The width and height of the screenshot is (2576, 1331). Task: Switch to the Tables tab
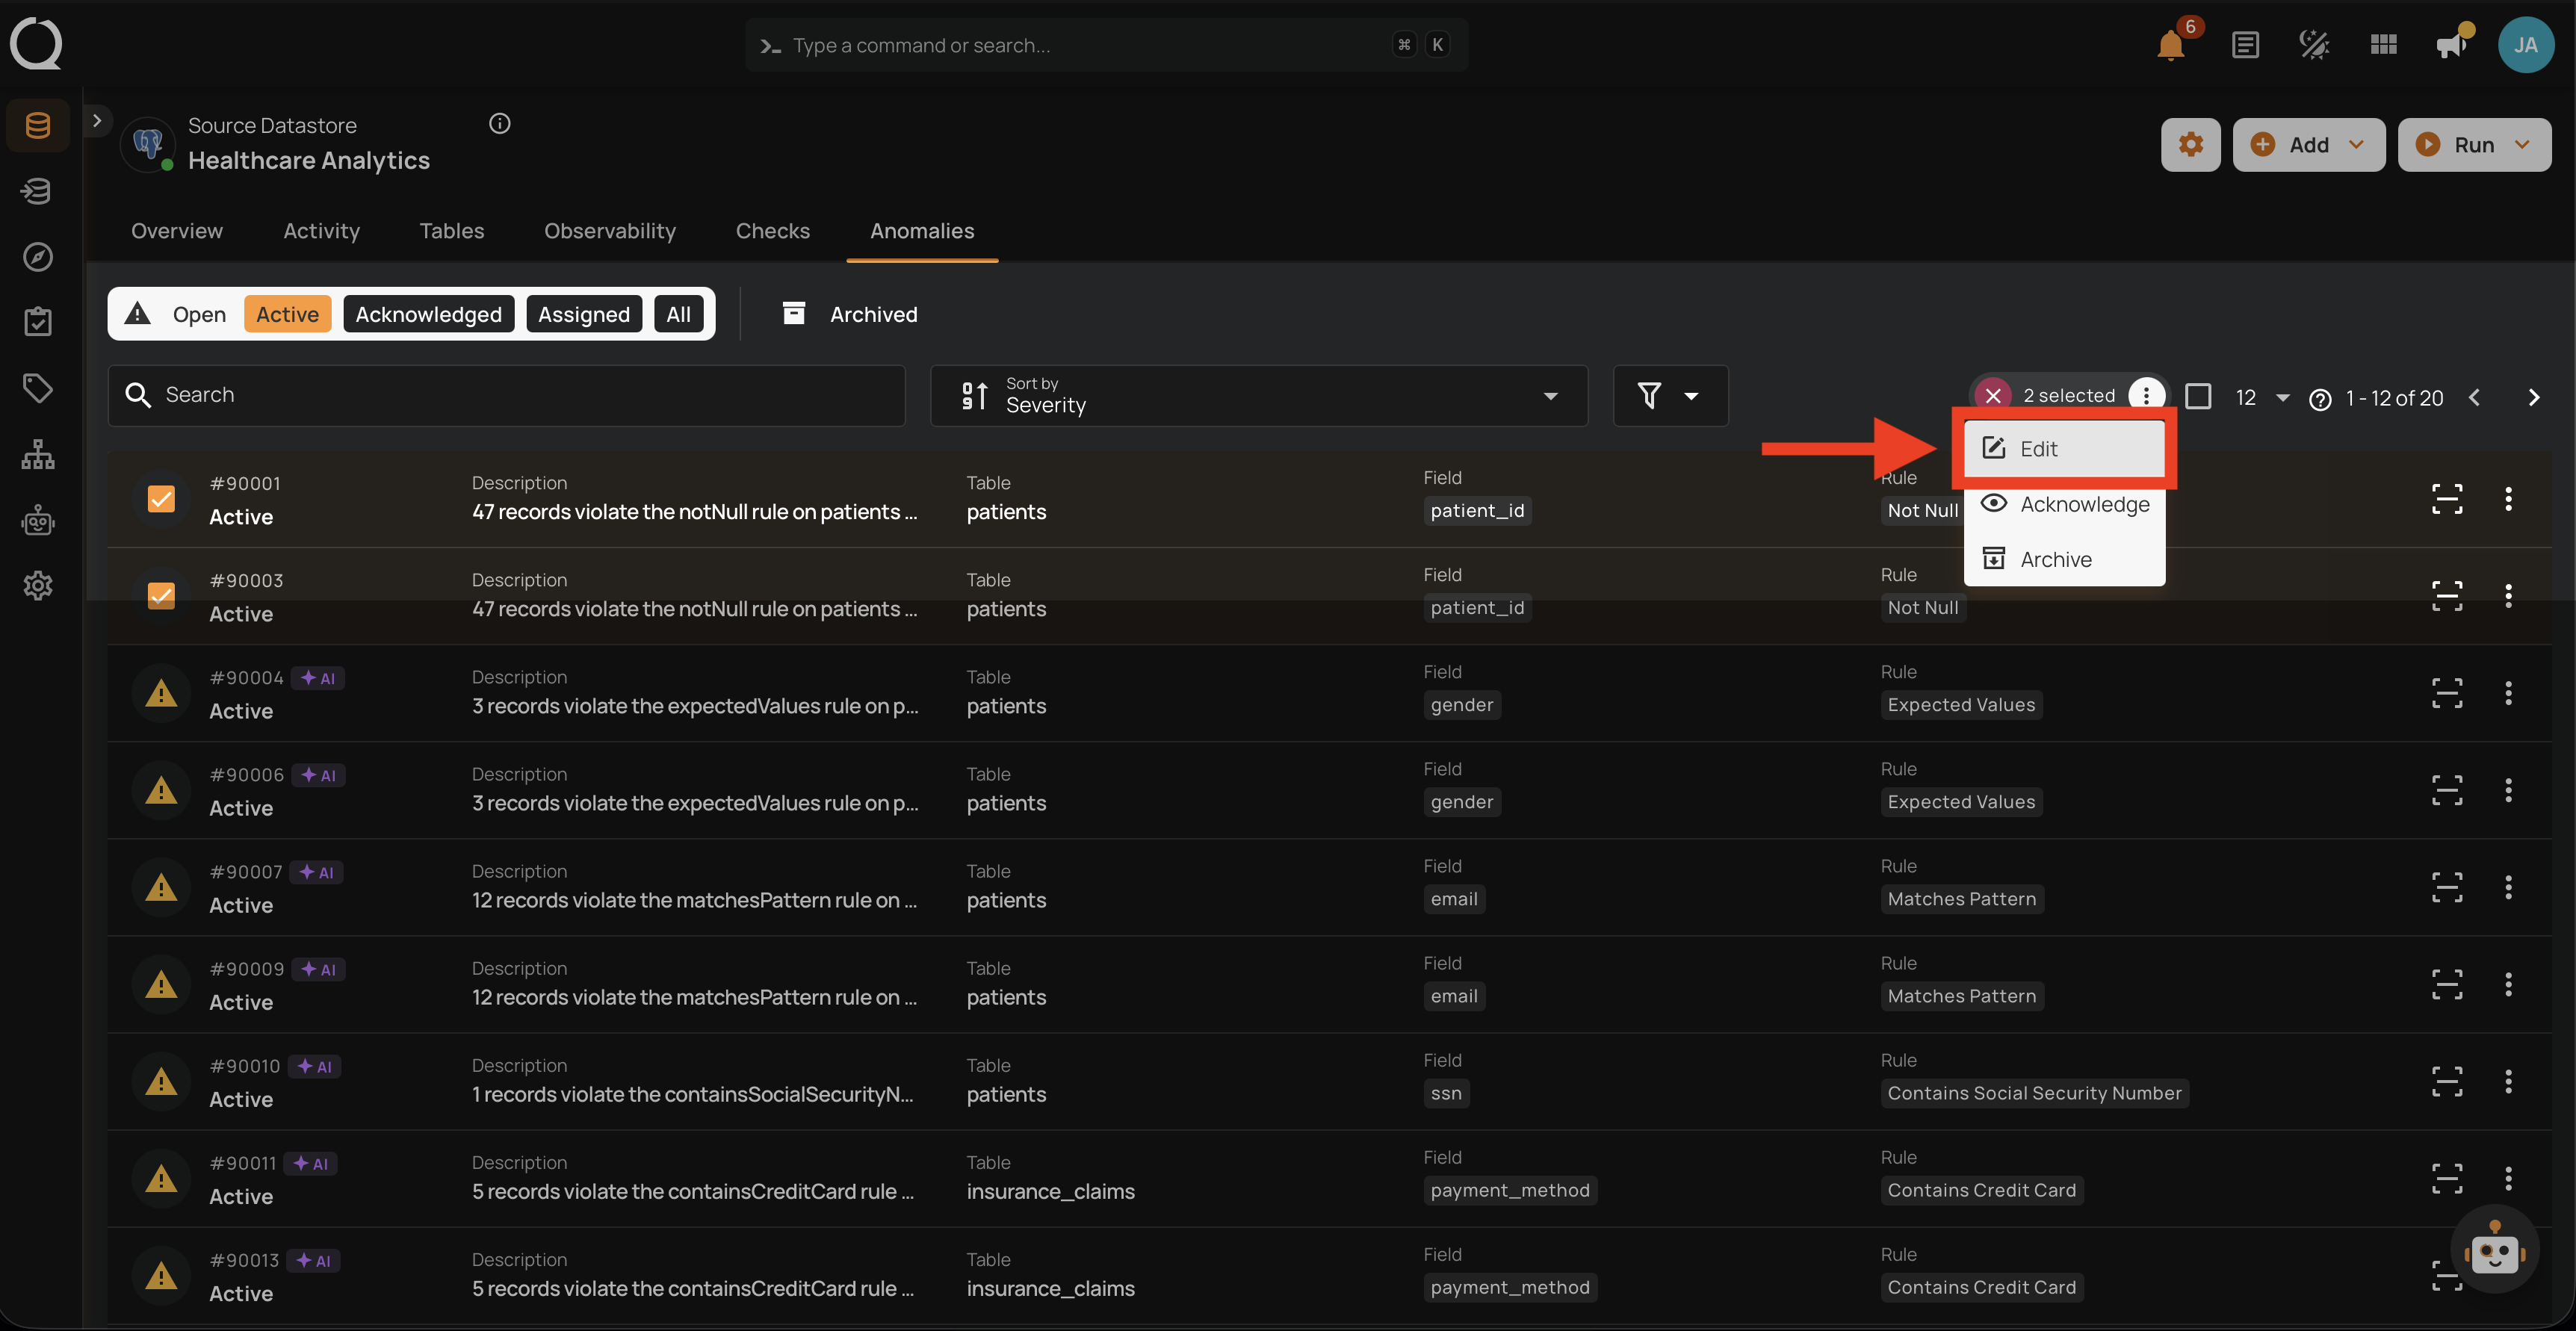point(451,231)
